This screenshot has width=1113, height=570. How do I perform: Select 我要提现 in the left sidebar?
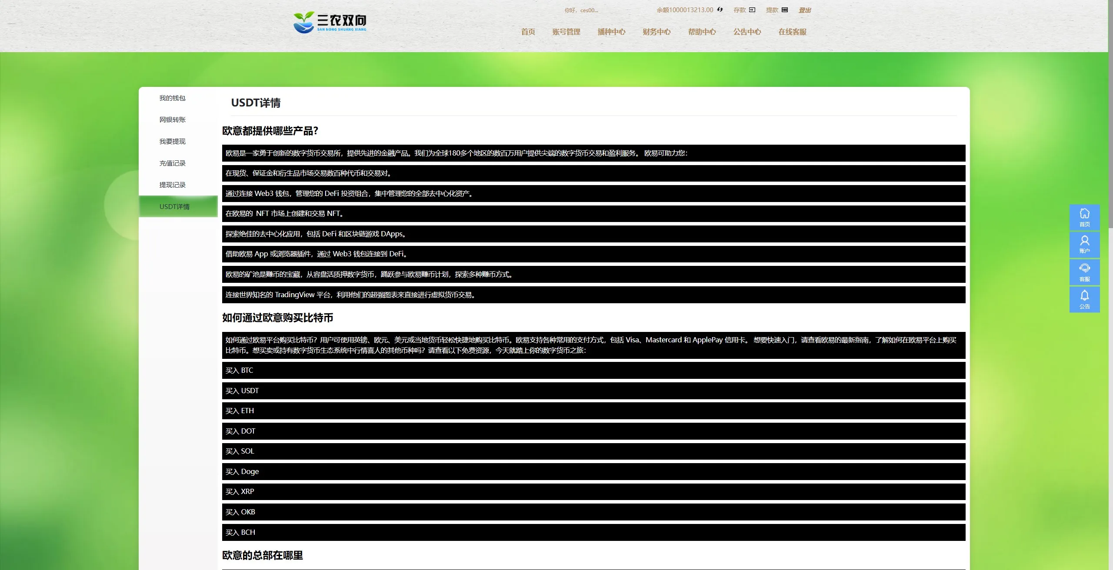[x=178, y=142]
